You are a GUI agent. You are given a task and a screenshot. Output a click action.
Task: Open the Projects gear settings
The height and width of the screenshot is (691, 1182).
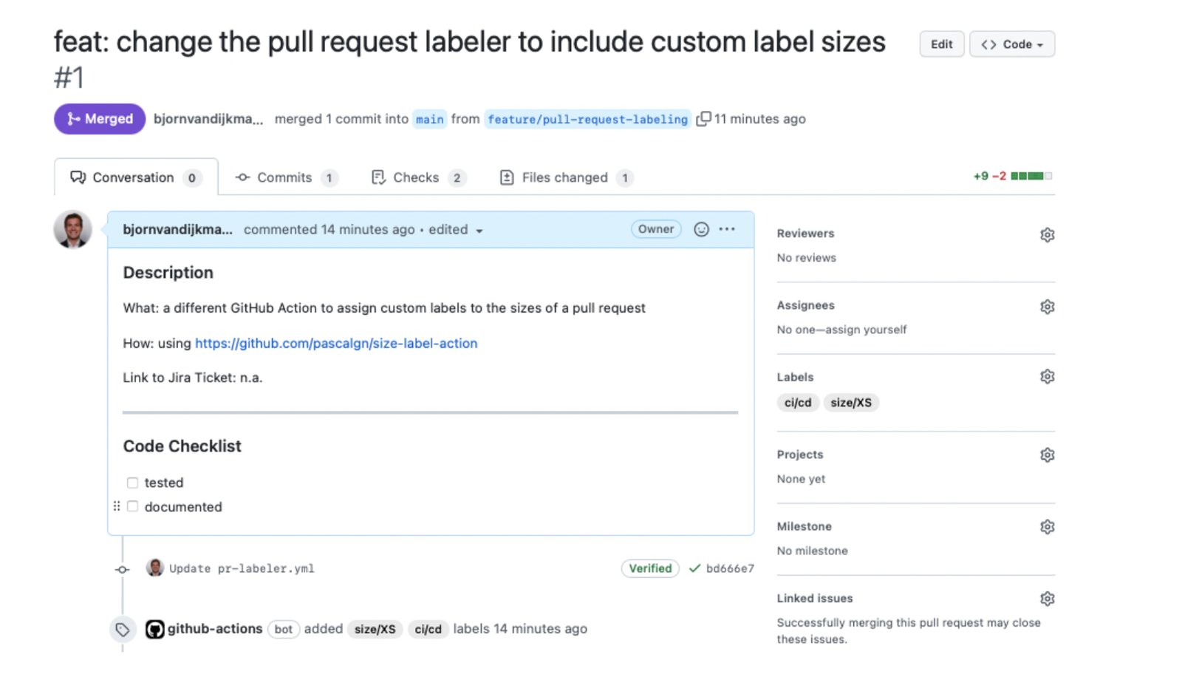click(x=1047, y=455)
